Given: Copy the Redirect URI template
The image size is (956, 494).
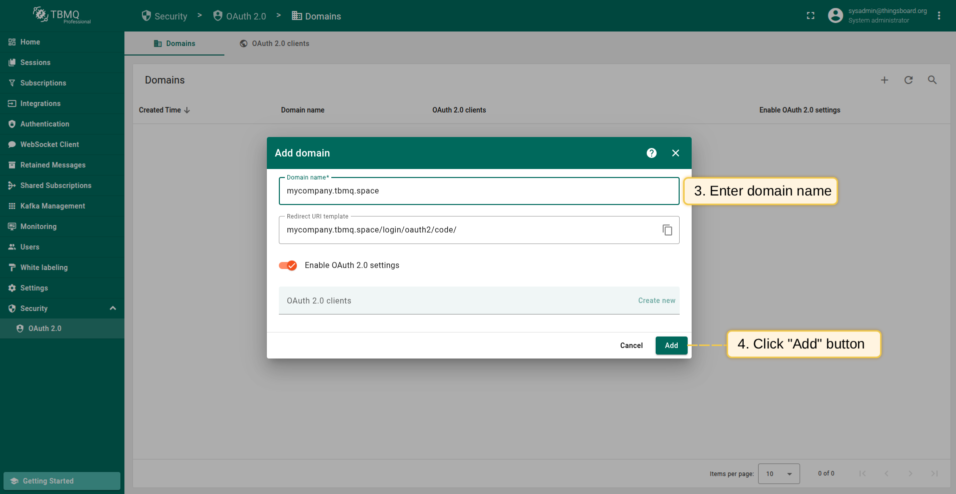Looking at the screenshot, I should click(667, 230).
